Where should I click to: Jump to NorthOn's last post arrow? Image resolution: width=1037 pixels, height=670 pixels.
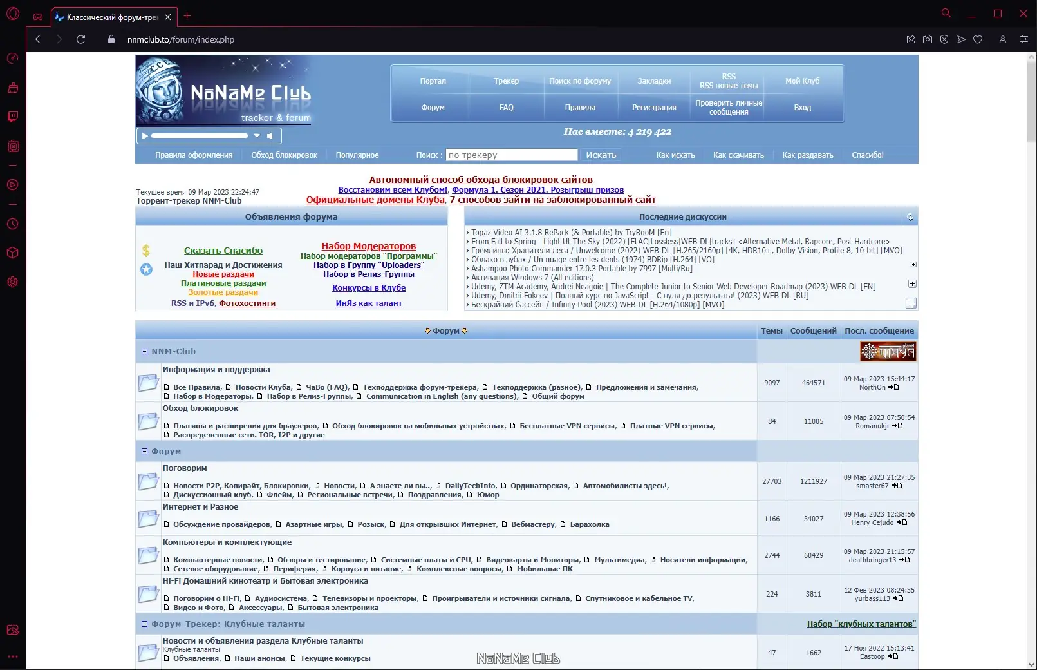[x=893, y=387]
